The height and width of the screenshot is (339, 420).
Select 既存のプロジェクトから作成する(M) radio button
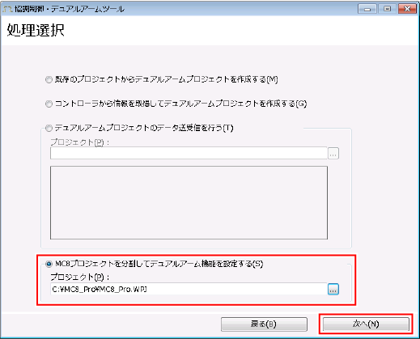(x=49, y=79)
